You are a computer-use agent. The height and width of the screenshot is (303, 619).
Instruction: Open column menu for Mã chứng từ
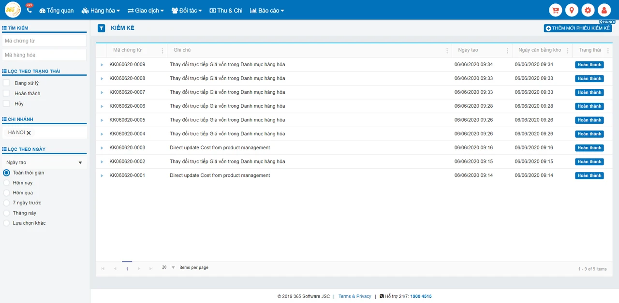[x=162, y=50]
